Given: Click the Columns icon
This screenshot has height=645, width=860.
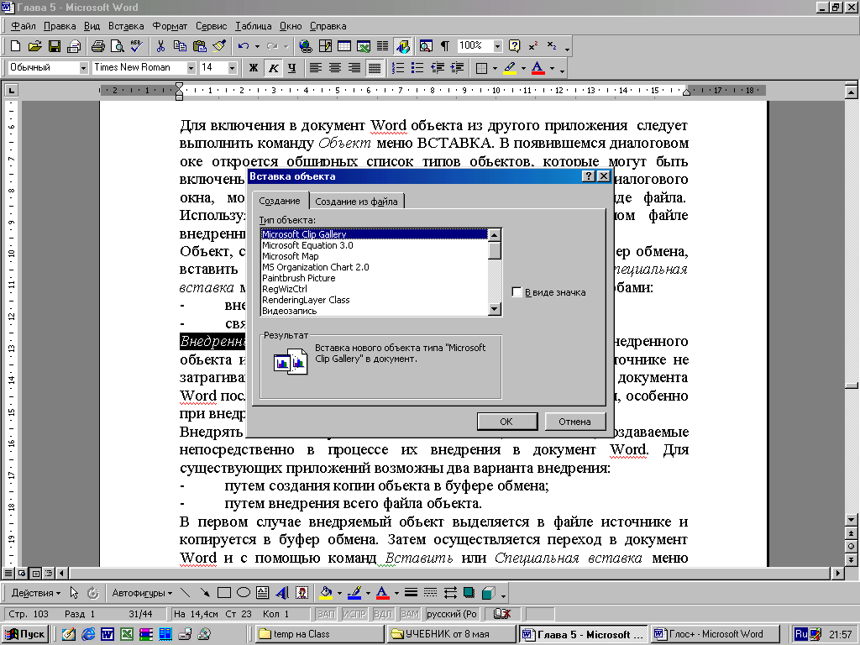Looking at the screenshot, I should pyautogui.click(x=382, y=46).
